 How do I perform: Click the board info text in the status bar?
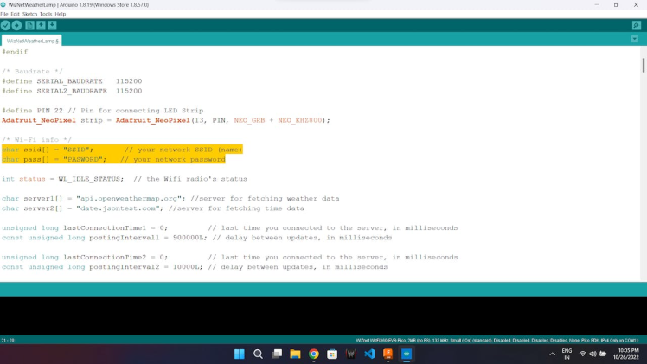click(x=496, y=341)
